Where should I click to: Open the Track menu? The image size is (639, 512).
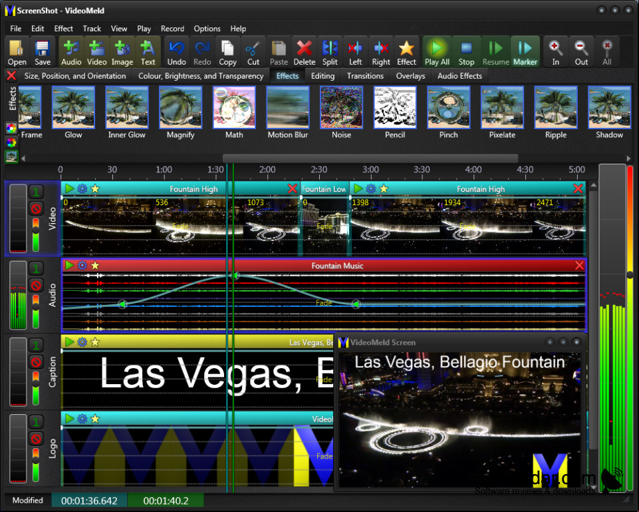point(92,29)
